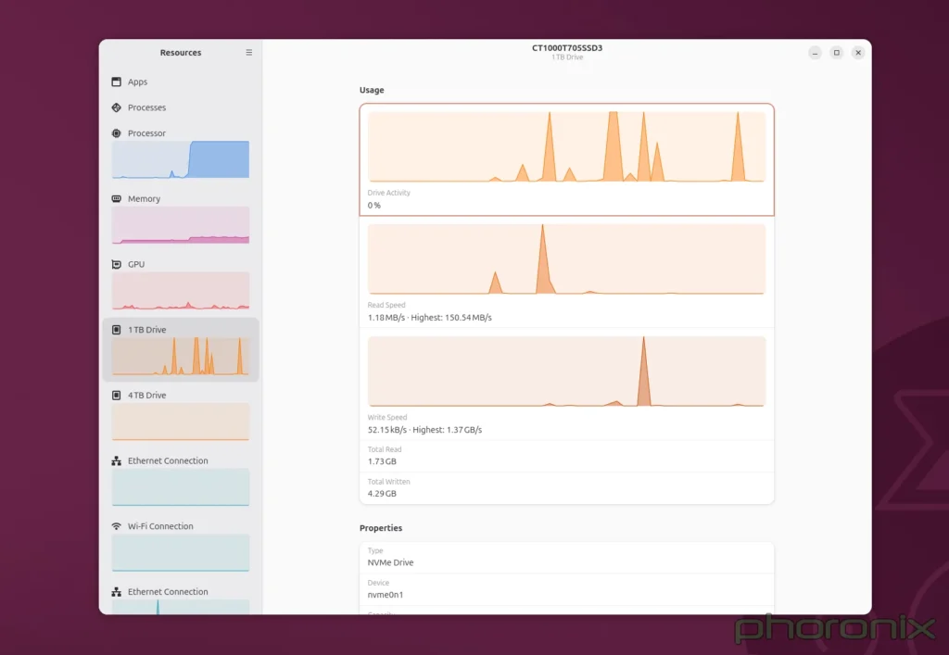Screen dimensions: 949x655
Task: Select the 4 TB Drive icon
Action: click(x=116, y=395)
